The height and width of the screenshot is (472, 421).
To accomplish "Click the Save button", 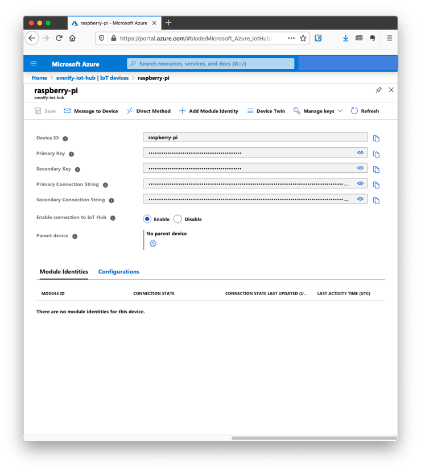I will coord(46,111).
